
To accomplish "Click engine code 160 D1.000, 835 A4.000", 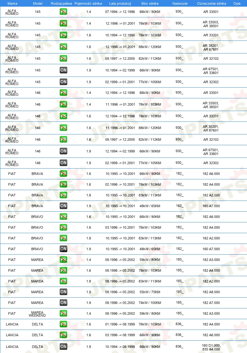I will point(211,347).
